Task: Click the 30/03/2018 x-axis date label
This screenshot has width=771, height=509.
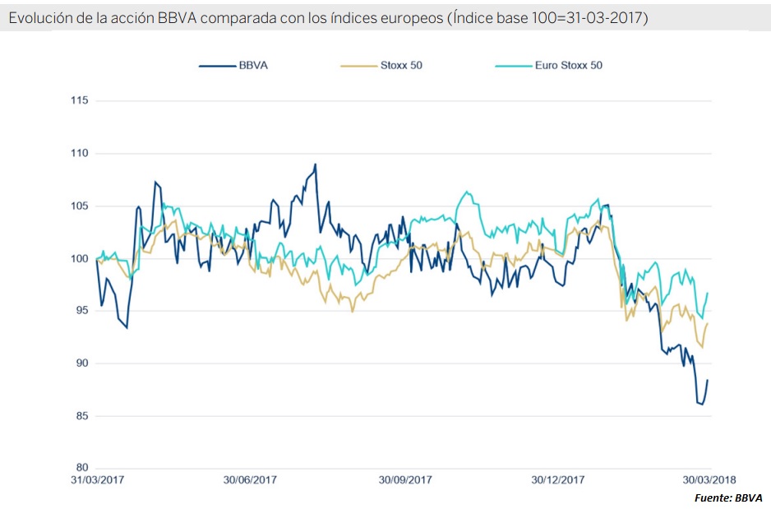Action: [x=709, y=479]
